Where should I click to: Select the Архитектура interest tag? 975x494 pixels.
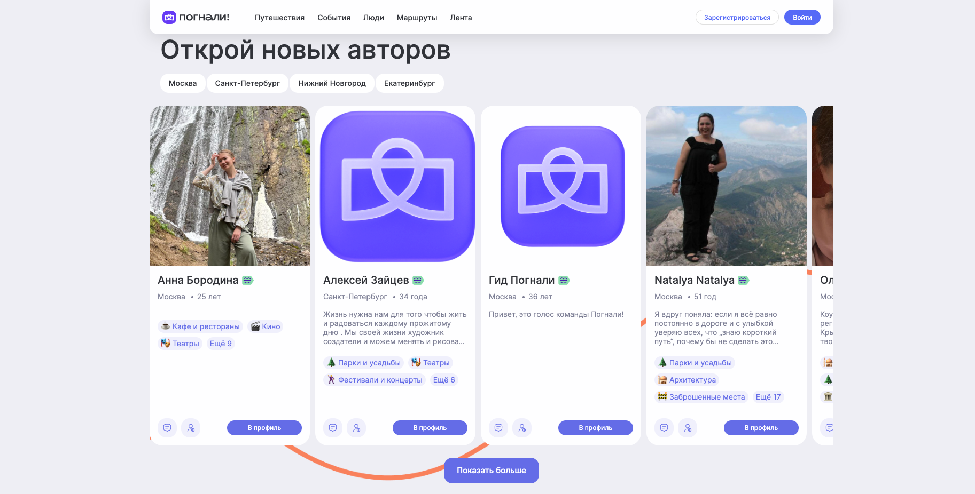687,380
